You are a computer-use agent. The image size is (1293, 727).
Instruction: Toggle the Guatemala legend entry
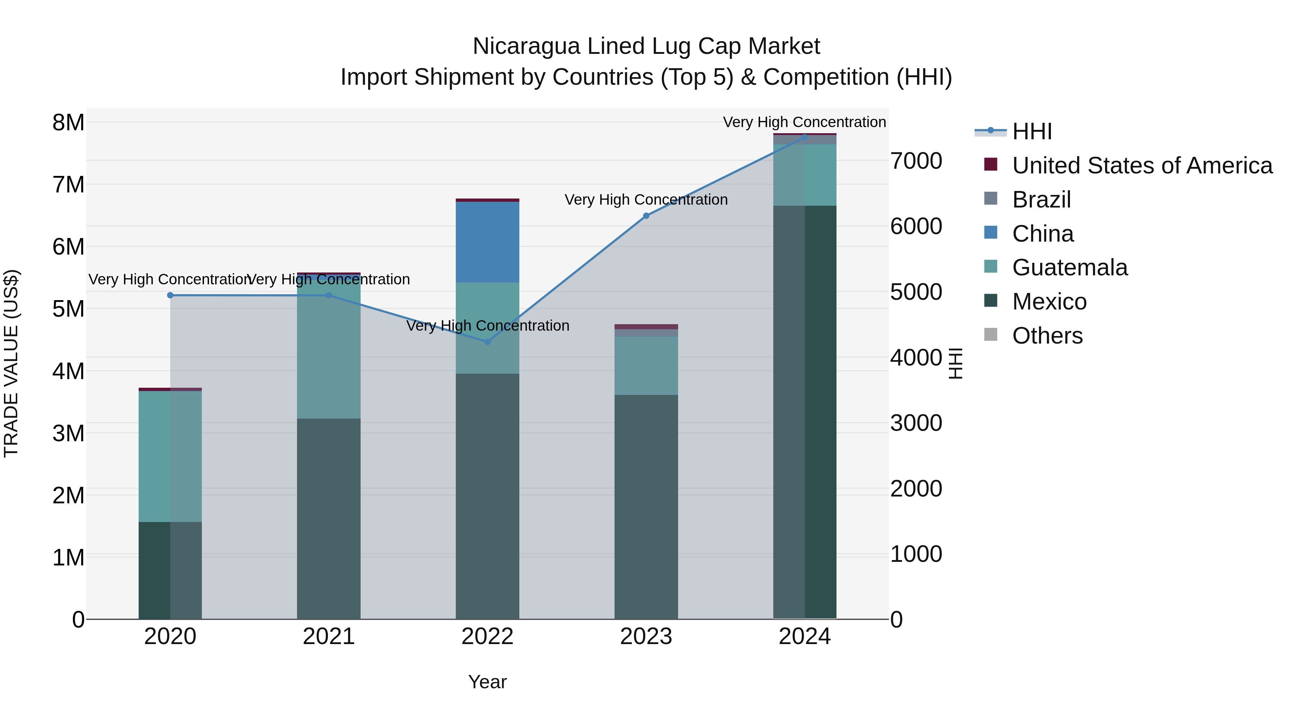coord(1056,267)
